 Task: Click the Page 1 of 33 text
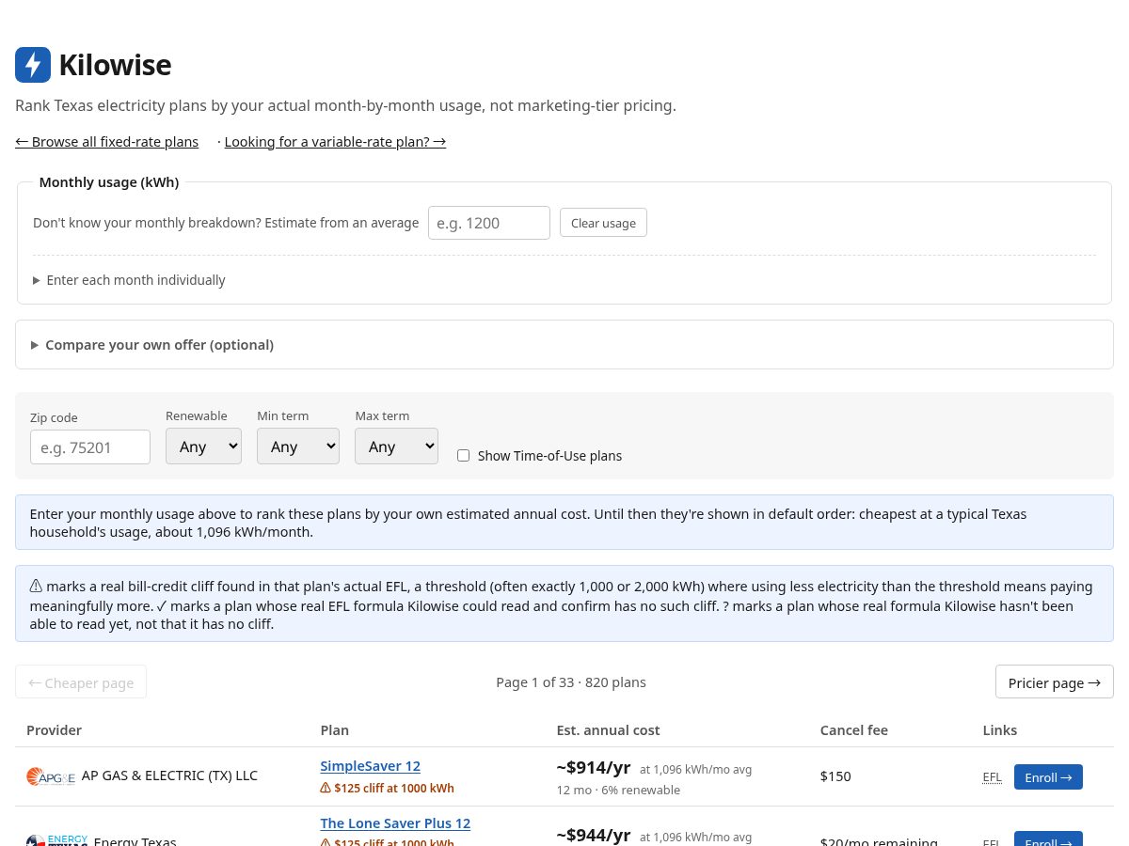point(570,682)
